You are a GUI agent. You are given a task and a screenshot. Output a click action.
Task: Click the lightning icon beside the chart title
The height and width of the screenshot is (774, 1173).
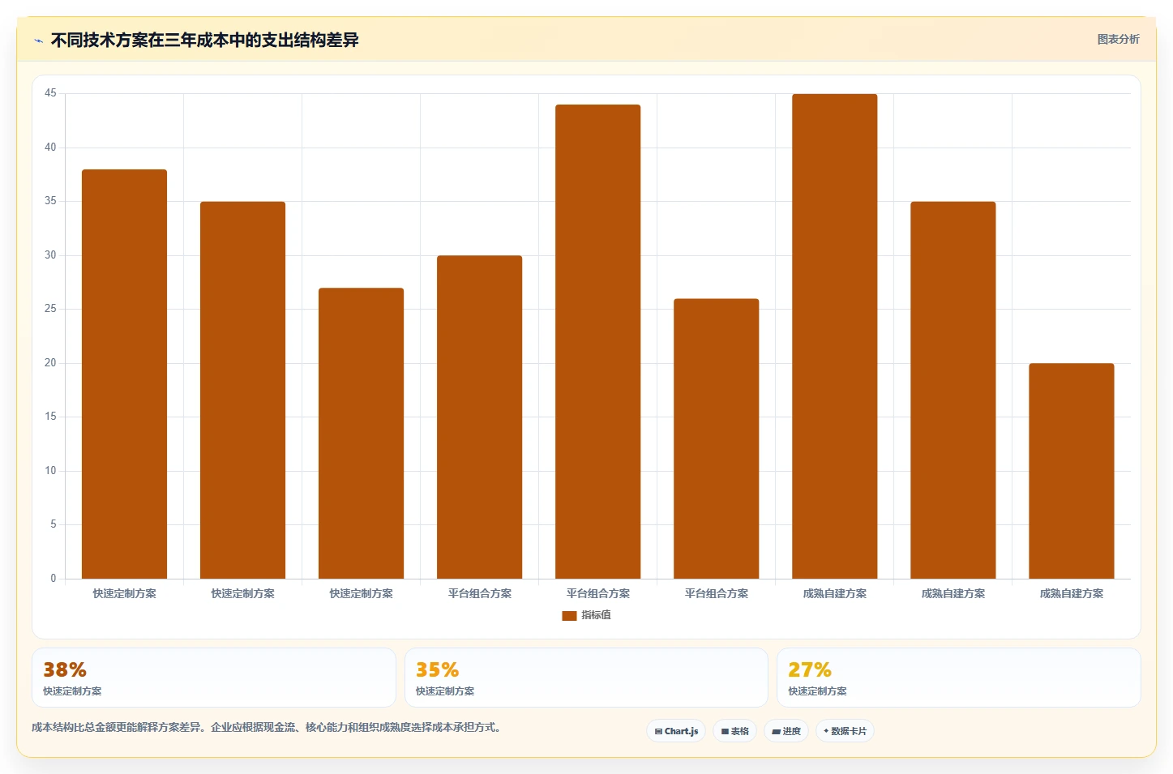click(x=38, y=41)
